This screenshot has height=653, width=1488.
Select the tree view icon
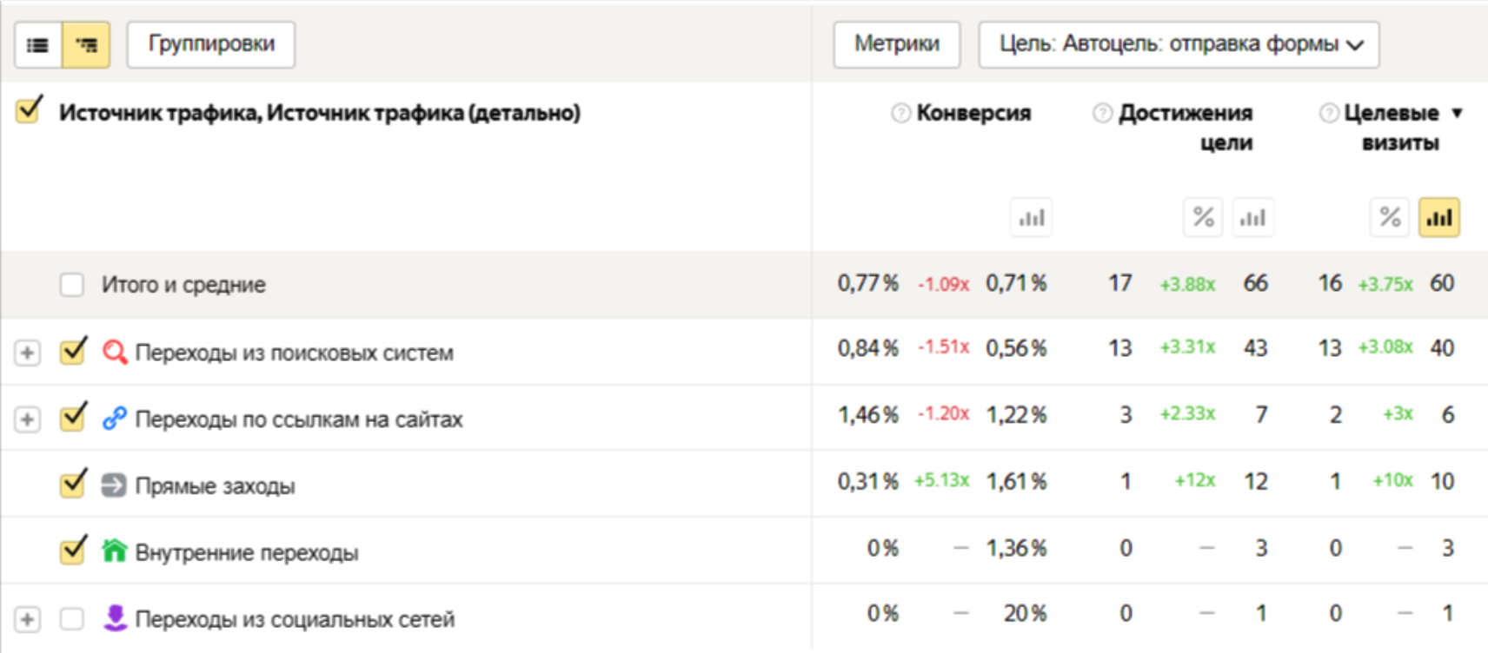click(x=86, y=45)
